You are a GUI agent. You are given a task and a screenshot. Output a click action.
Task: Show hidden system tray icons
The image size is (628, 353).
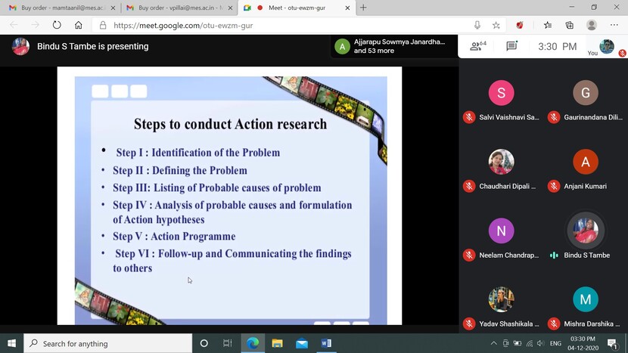(x=494, y=343)
